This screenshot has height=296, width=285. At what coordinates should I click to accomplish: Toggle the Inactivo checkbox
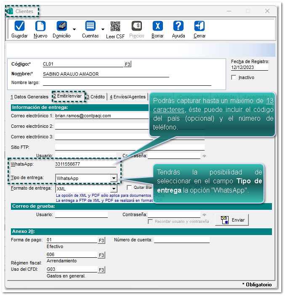234,77
